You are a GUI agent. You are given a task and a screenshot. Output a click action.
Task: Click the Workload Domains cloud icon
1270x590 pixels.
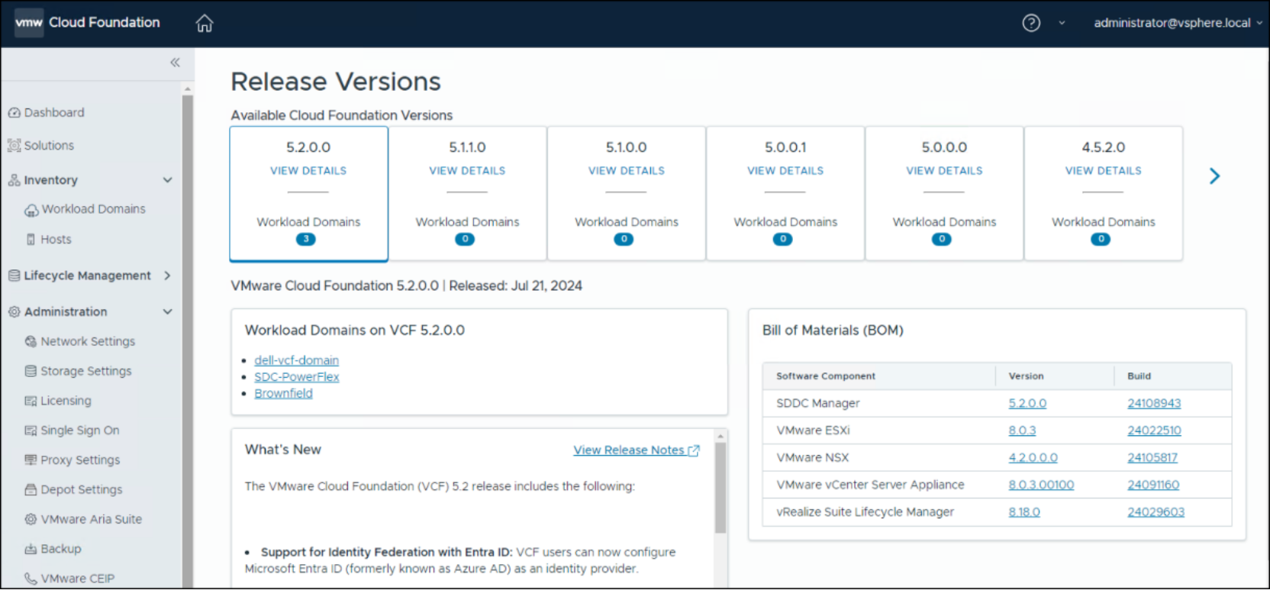point(31,210)
